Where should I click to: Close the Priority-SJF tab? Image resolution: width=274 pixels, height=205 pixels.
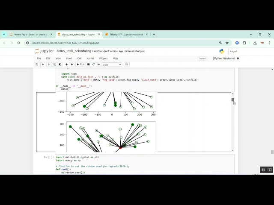click(147, 35)
